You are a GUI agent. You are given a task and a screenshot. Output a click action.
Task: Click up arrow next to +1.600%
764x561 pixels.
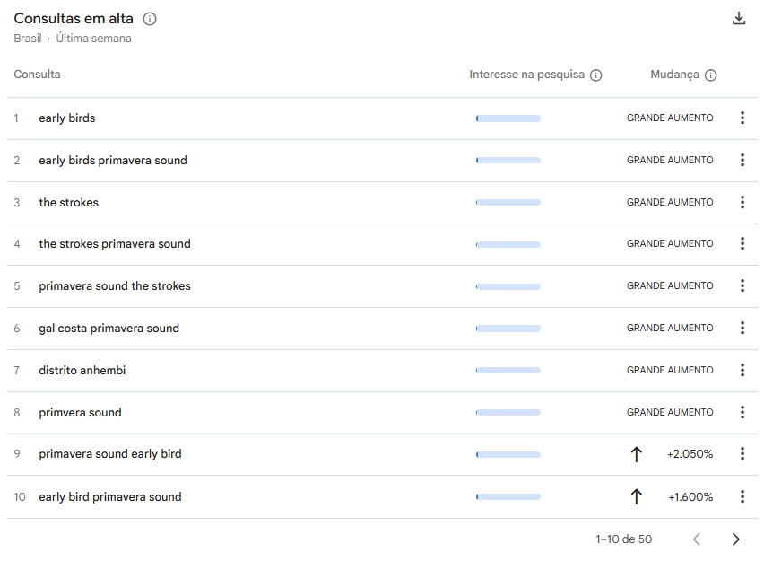pos(637,497)
